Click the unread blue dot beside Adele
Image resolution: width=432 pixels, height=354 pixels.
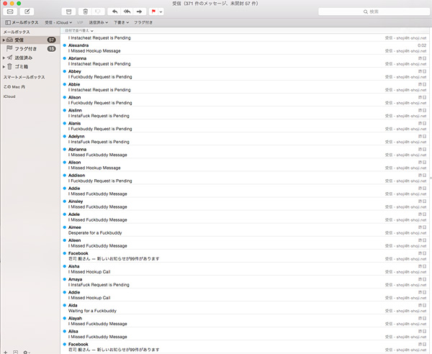65,214
